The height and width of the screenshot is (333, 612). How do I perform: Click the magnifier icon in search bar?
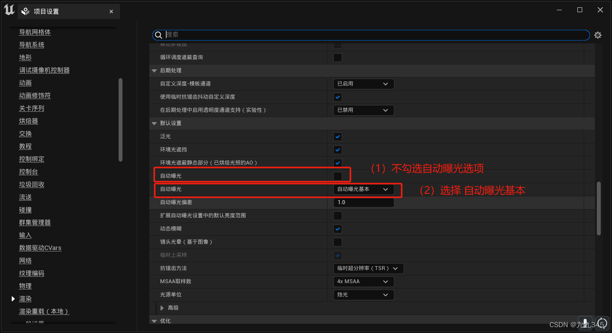point(158,35)
